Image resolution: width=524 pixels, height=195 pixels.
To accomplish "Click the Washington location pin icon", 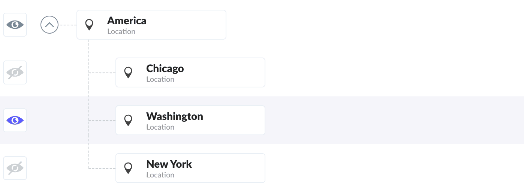I will point(128,120).
